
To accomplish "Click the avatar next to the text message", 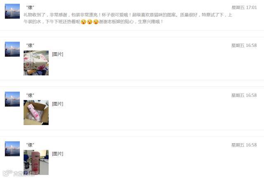I will [12, 11].
